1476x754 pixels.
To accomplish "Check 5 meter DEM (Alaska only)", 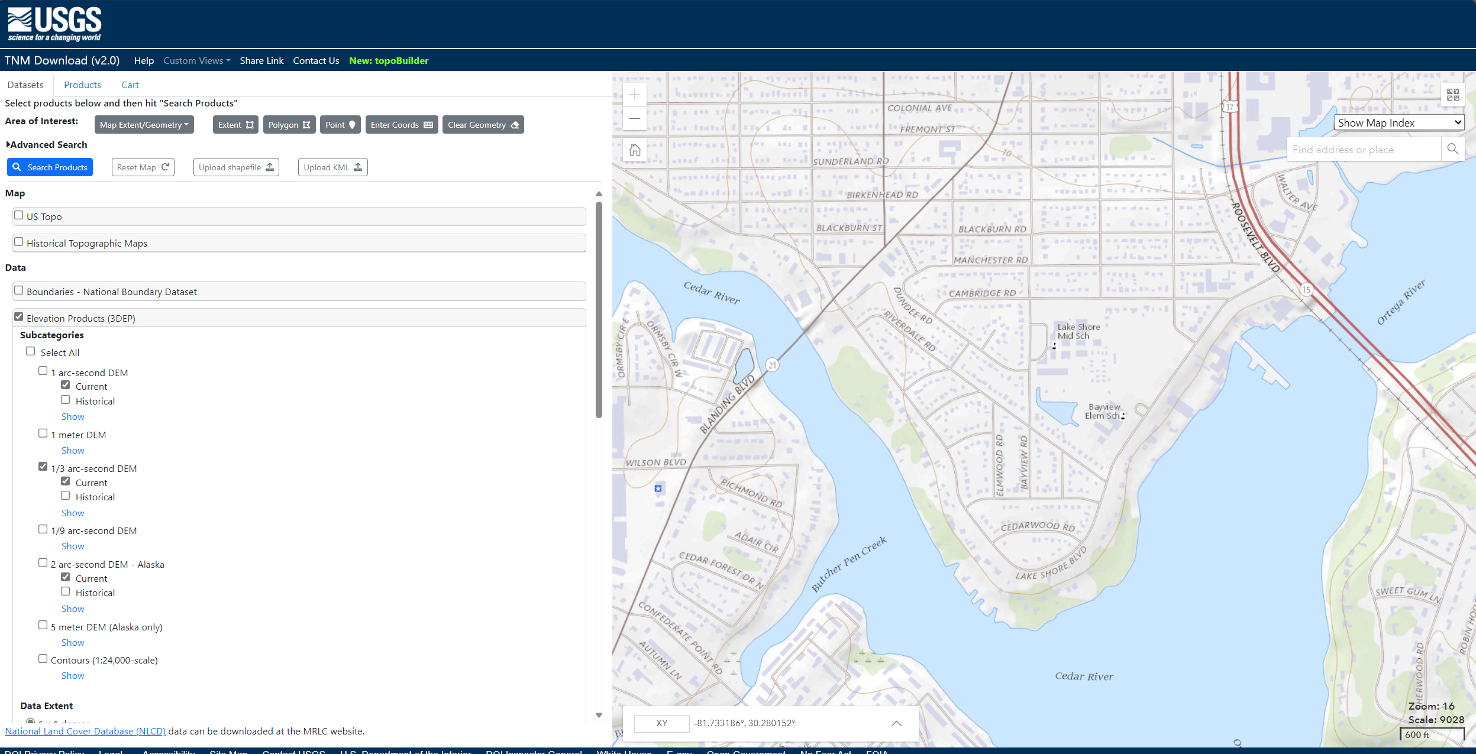I will coord(43,625).
